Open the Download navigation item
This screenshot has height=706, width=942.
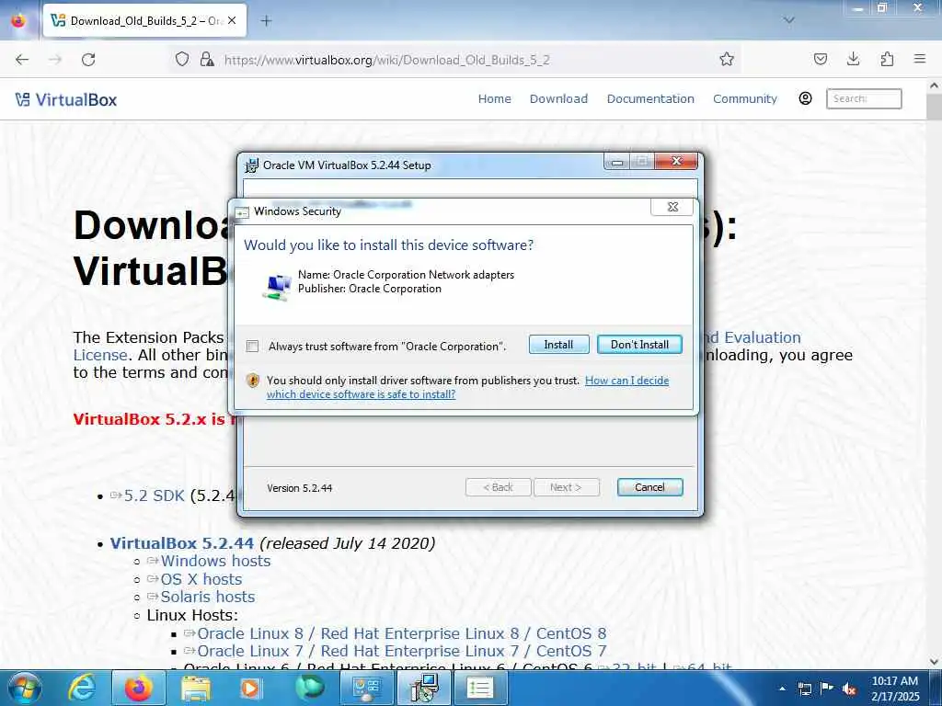tap(558, 99)
